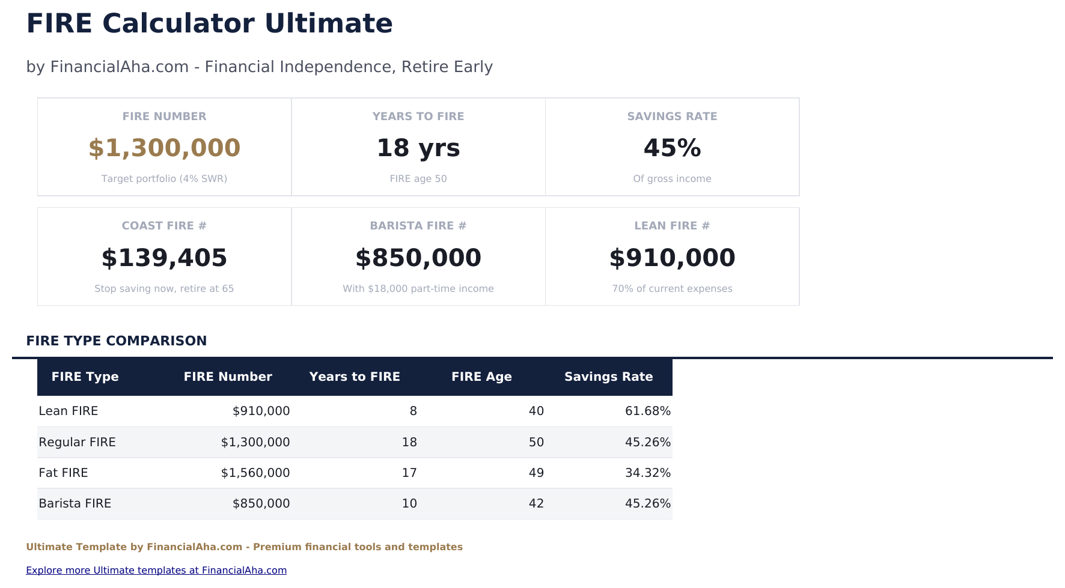Select the Regular FIRE row label
1065x588 pixels.
point(77,442)
